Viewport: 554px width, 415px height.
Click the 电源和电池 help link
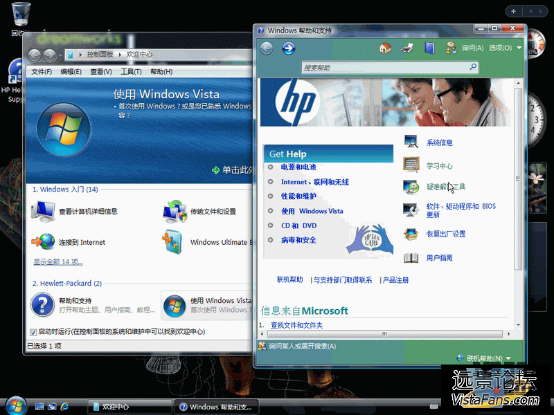[298, 167]
